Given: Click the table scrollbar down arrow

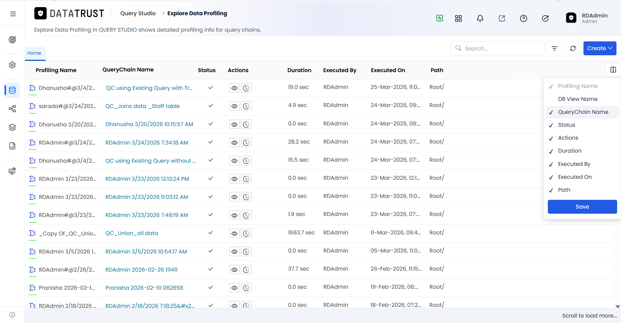Looking at the screenshot, I should (x=617, y=306).
